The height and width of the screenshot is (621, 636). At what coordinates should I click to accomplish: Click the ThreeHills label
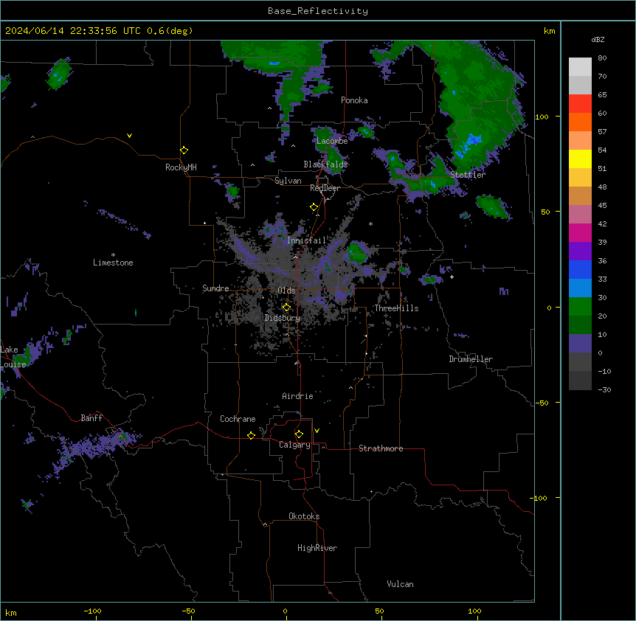pos(396,308)
